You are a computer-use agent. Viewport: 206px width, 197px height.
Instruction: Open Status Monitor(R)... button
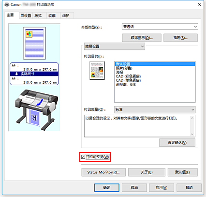click(x=103, y=172)
